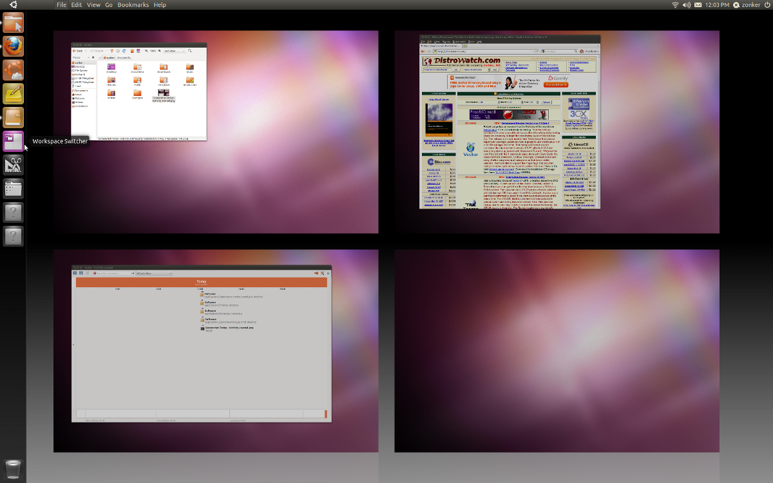The height and width of the screenshot is (483, 773).
Task: Switch to the empty bottom-right workspace
Action: (x=557, y=350)
